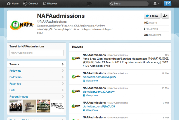Open first recent image of group photo
The image size is (179, 120).
(16, 106)
